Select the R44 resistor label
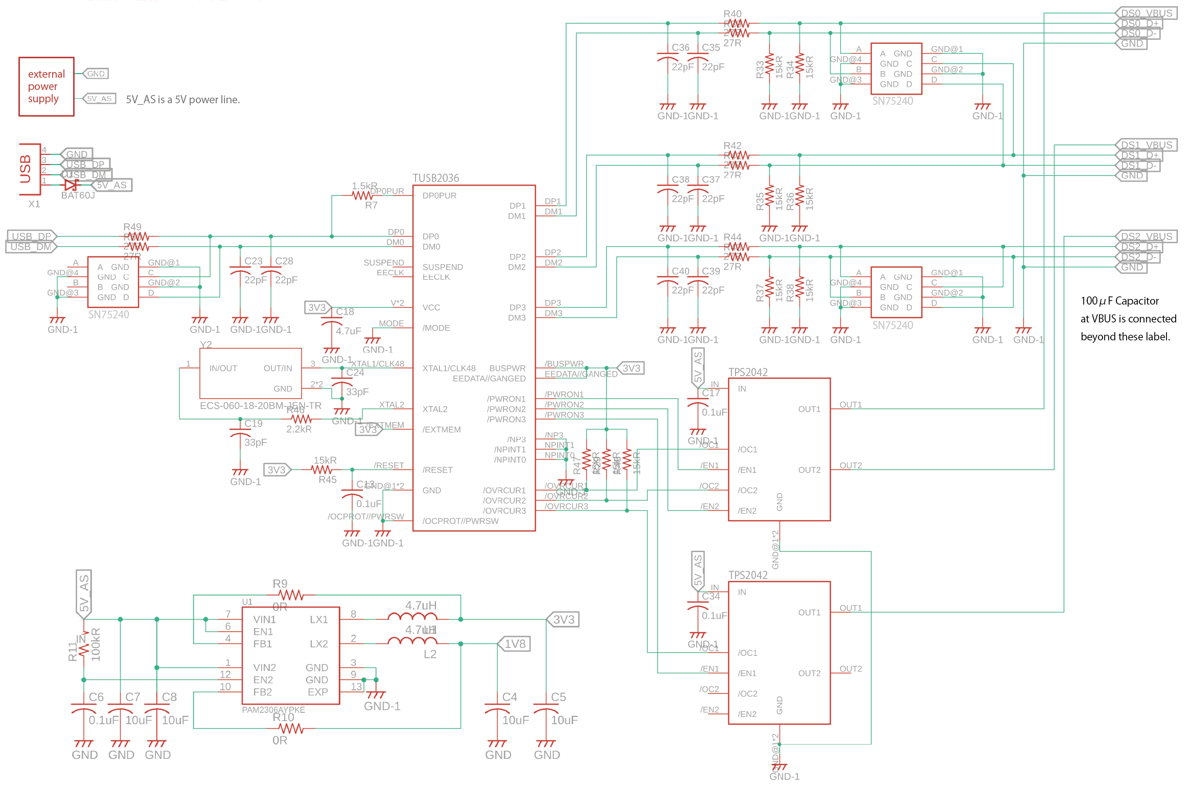This screenshot has height=787, width=1192. (732, 237)
